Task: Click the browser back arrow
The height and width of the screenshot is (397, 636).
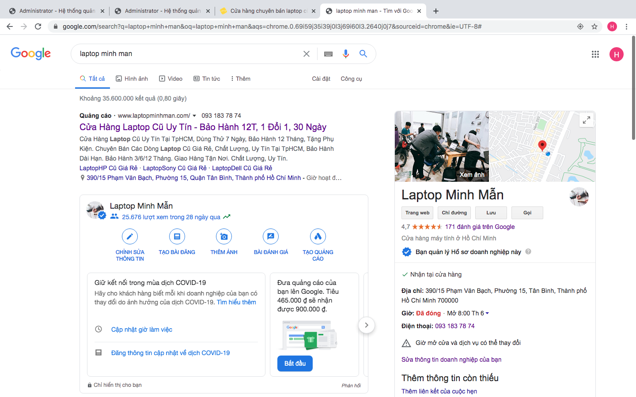Action: (10, 26)
